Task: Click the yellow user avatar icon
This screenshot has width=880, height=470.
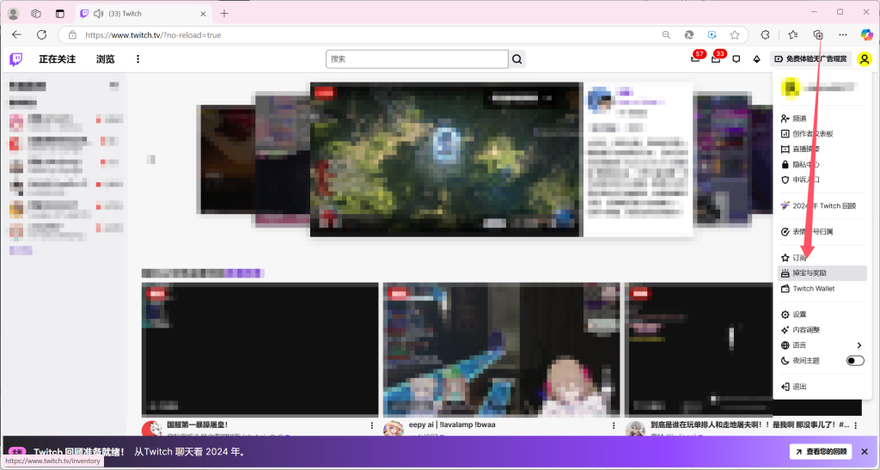Action: coord(865,59)
